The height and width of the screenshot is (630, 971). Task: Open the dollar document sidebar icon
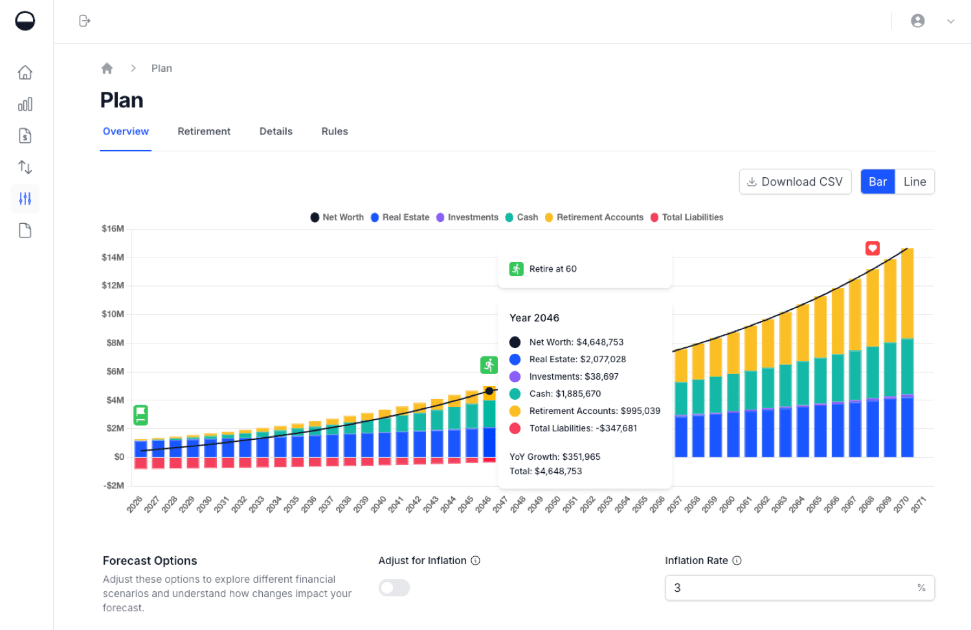tap(25, 136)
